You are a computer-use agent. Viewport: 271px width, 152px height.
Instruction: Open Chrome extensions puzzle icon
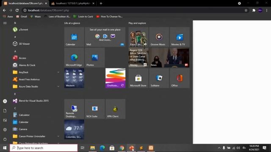[254, 10]
